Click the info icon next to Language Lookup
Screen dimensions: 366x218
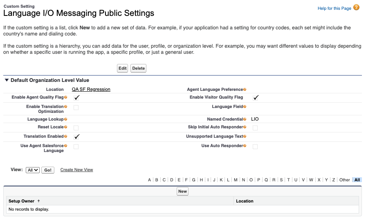pyautogui.click(x=66, y=119)
